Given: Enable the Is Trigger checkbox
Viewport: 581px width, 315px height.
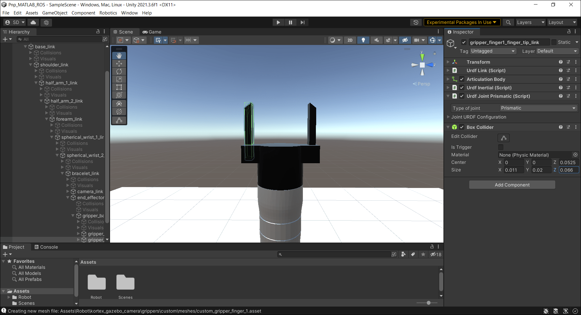Looking at the screenshot, I should 501,147.
